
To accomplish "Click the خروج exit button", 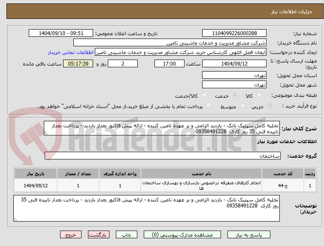I will 71,235.
